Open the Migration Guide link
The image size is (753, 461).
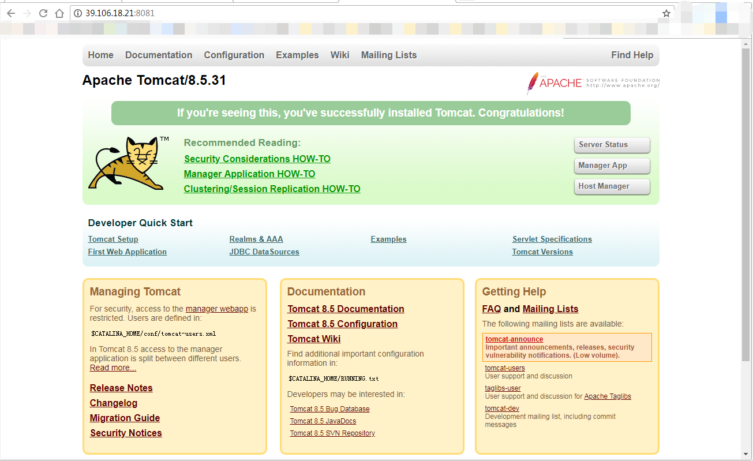125,418
